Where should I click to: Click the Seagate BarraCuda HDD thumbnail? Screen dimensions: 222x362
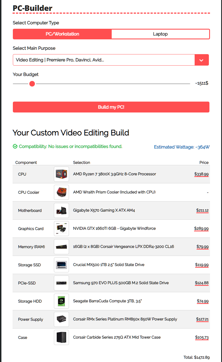[x=61, y=301]
